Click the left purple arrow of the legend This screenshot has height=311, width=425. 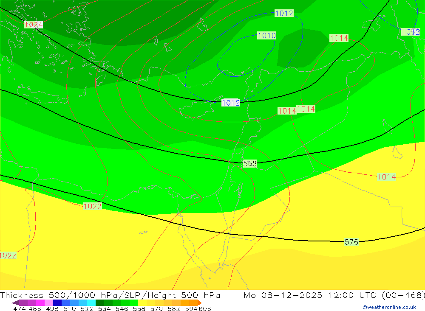15,303
